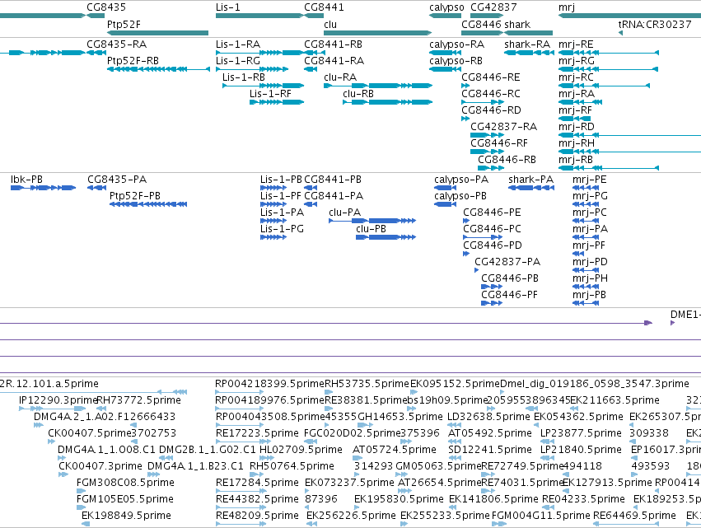Click the clu-PA protein label
Viewport: 701px width, 528px height.
(344, 213)
